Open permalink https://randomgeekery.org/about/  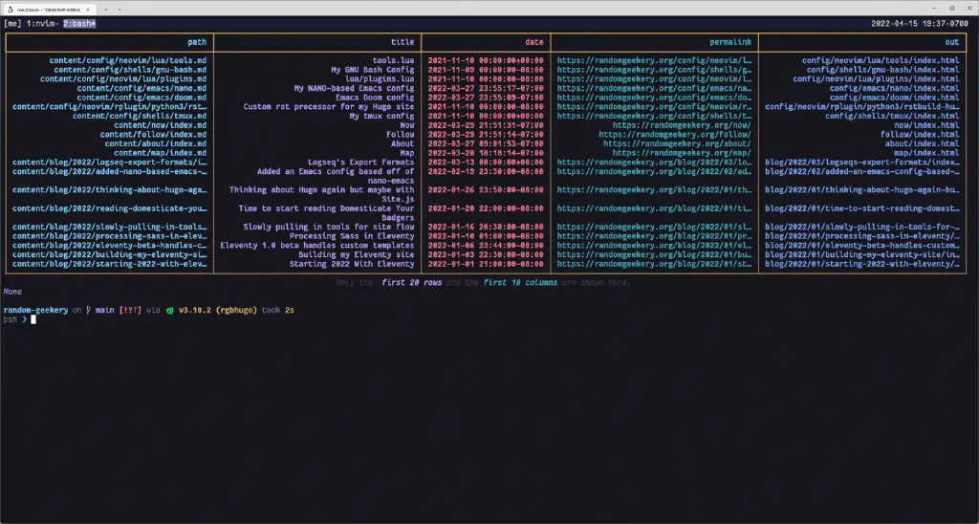(678, 143)
